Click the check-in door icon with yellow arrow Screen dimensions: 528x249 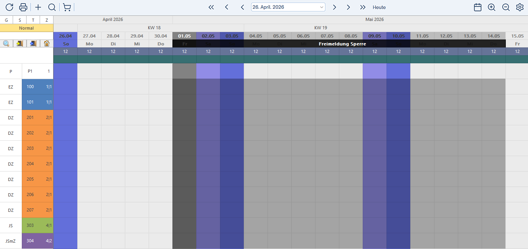(x=20, y=43)
